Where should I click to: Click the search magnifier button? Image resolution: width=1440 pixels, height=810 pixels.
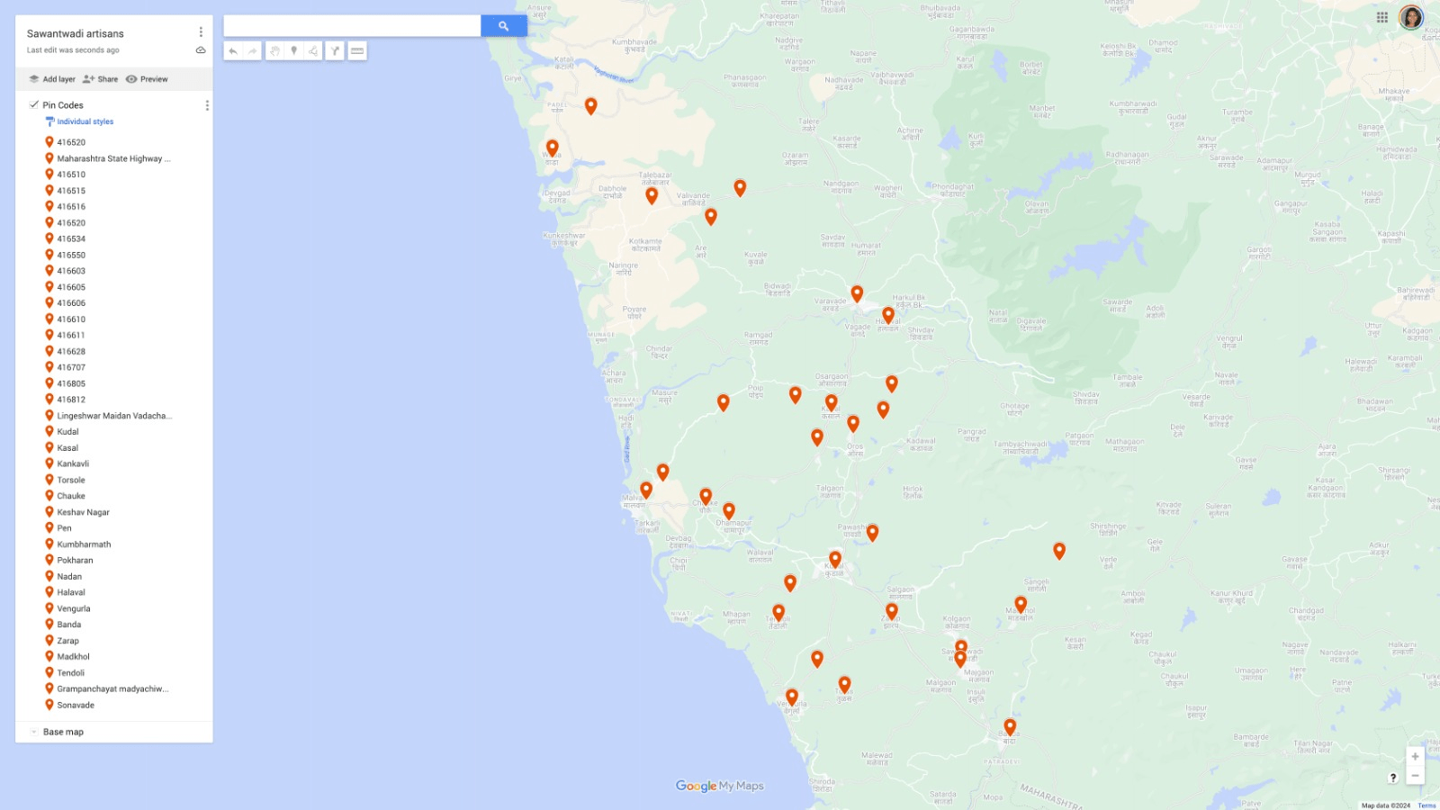(x=503, y=26)
